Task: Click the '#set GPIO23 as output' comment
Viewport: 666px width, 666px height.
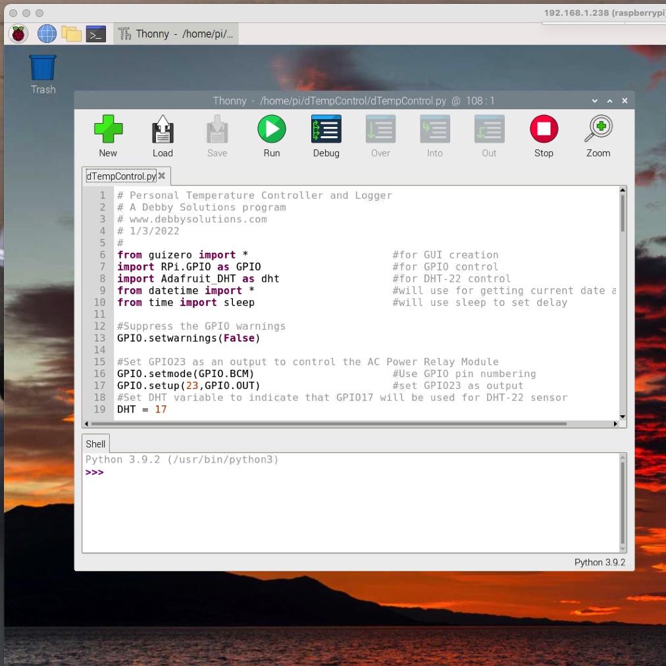Action: 458,386
